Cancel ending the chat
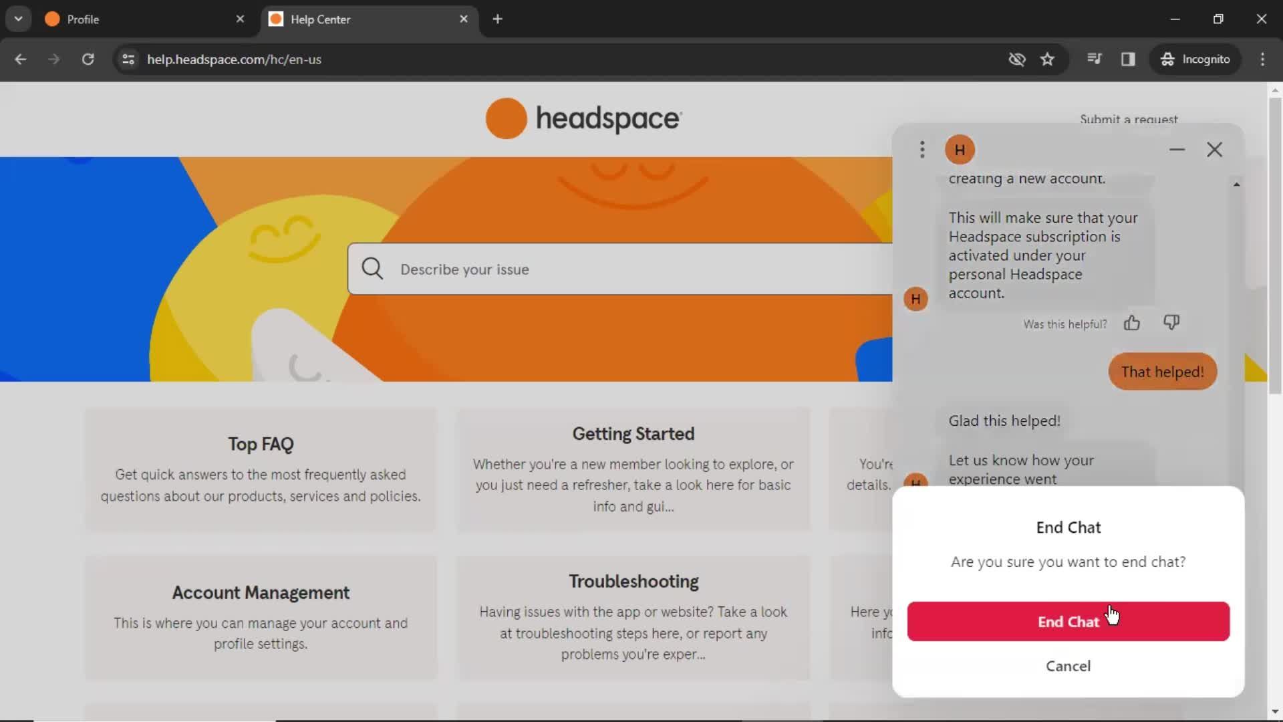The height and width of the screenshot is (722, 1283). (1068, 666)
